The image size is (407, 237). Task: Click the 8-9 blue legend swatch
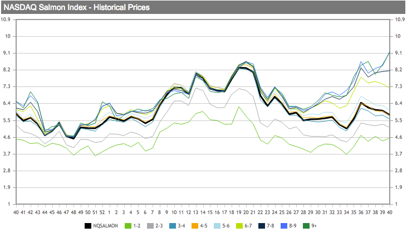(x=284, y=226)
